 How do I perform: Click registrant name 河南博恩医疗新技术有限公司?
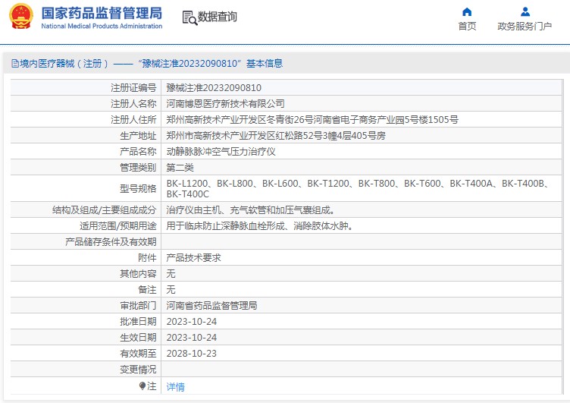click(225, 104)
